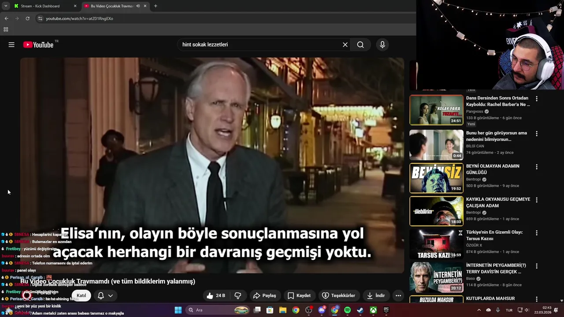Visit the ÖZGÜR X channel link
This screenshot has width=564, height=317.
474,245
